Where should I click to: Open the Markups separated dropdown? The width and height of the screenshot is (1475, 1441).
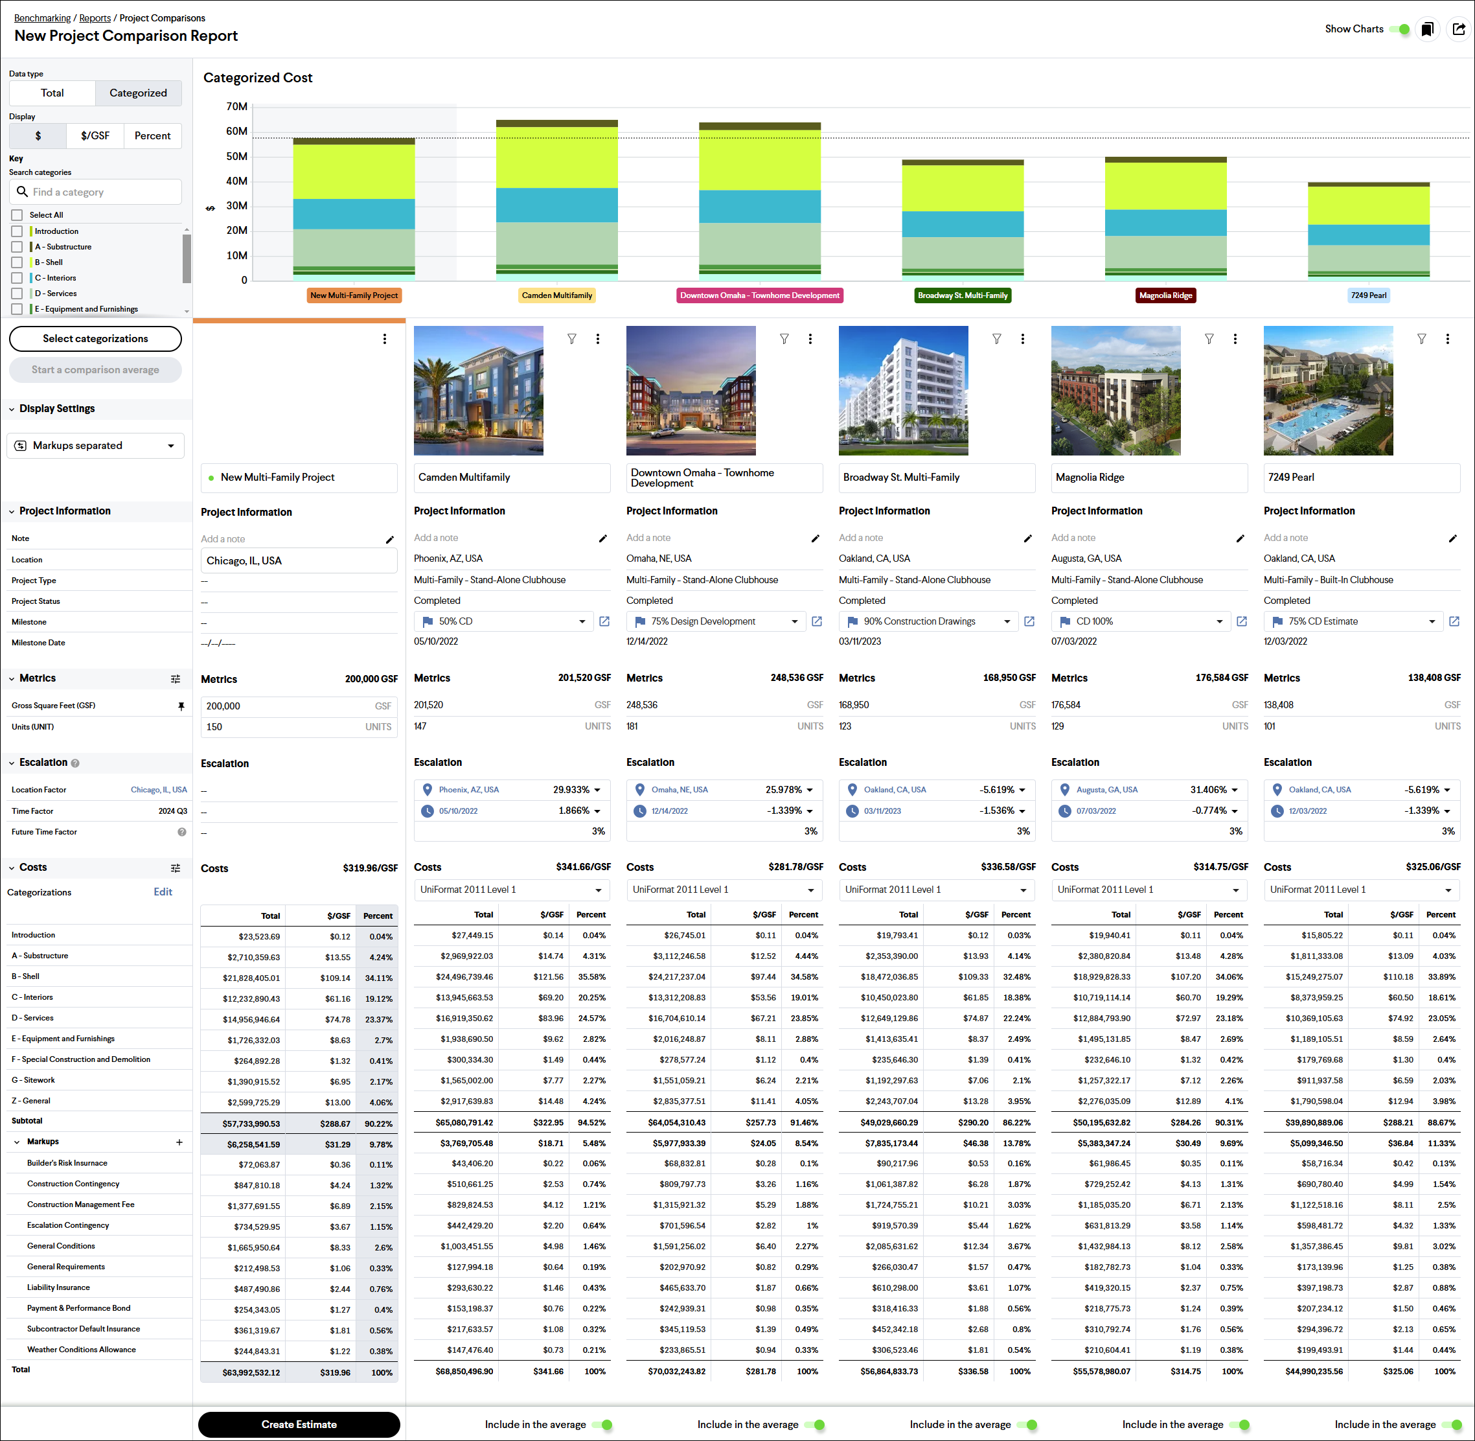[x=95, y=445]
